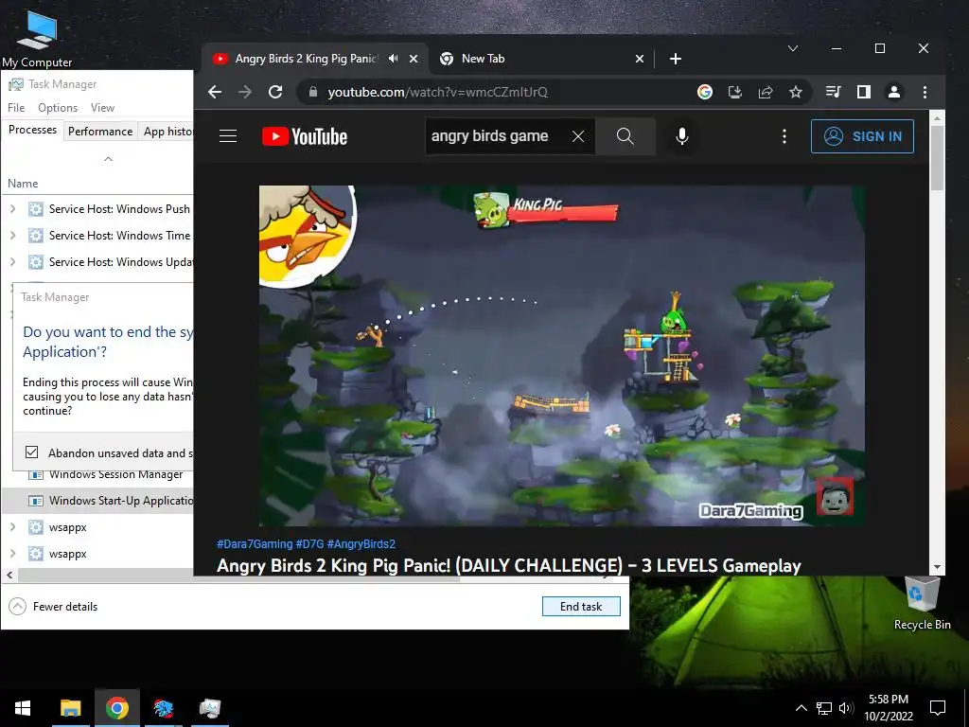Open Chrome side panel
Viewport: 969px width, 727px height.
(863, 92)
